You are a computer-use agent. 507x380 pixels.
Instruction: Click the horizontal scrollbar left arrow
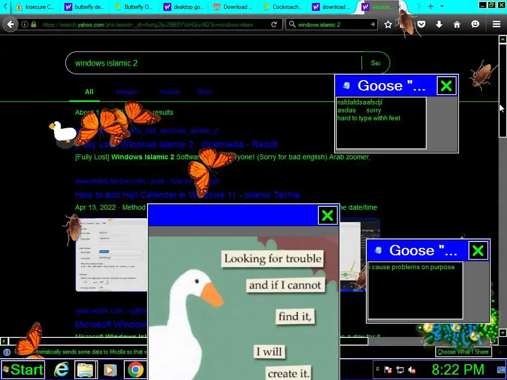click(x=4, y=341)
